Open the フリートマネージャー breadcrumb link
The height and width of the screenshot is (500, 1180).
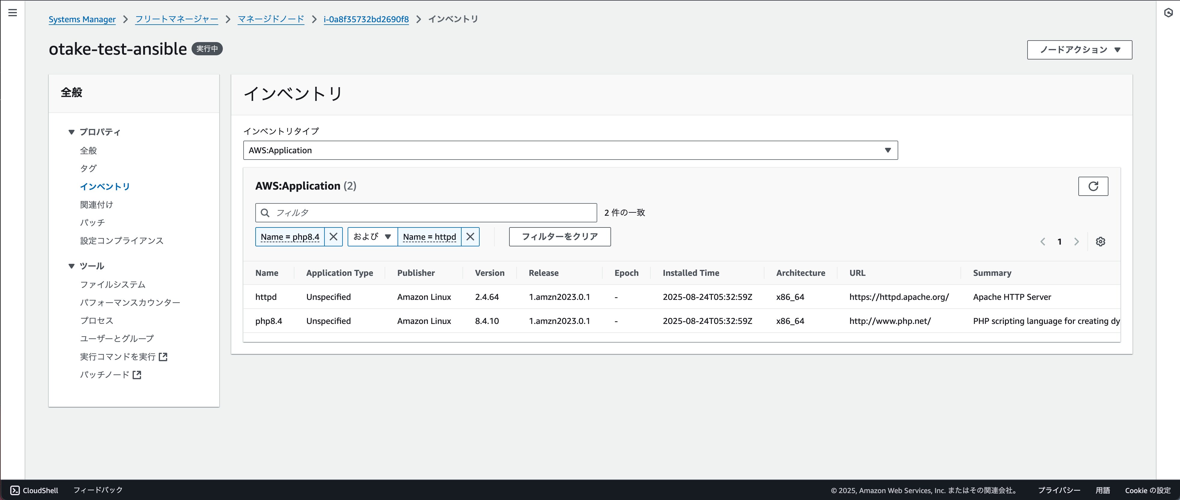pyautogui.click(x=176, y=19)
